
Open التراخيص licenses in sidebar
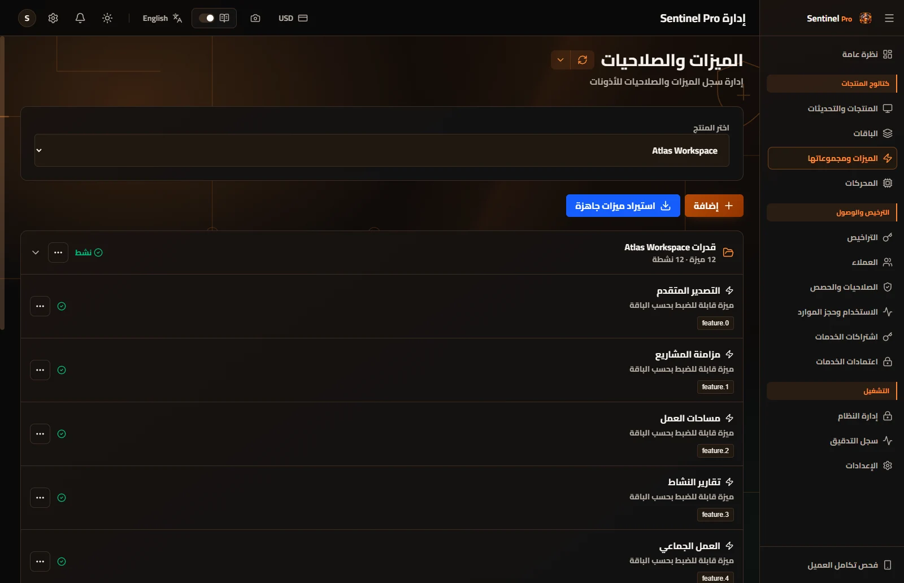coord(832,237)
